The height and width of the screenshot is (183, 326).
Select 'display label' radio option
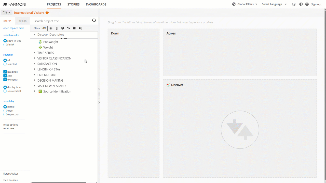(x=5, y=87)
